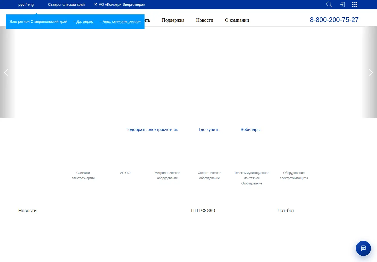This screenshot has height=262, width=377.
Task: Advance slider with right arrow
Action: coord(370,72)
